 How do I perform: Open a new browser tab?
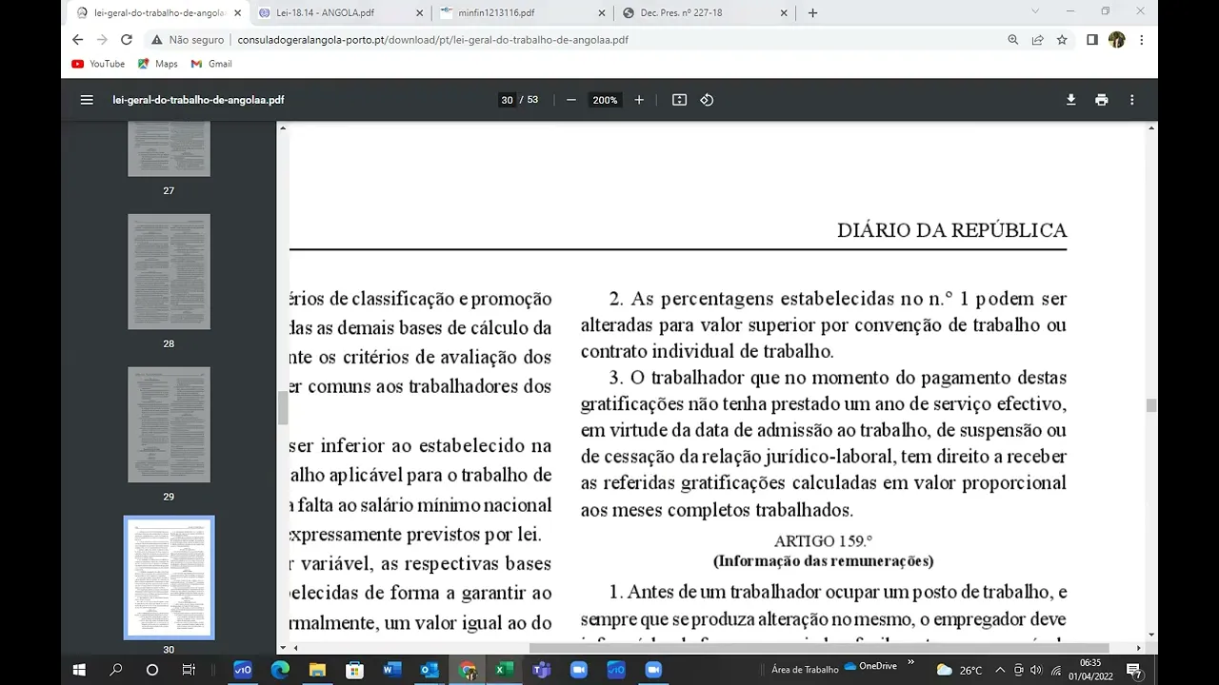tap(812, 13)
